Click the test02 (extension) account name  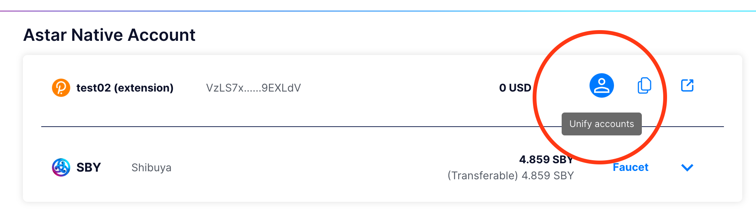coord(125,88)
